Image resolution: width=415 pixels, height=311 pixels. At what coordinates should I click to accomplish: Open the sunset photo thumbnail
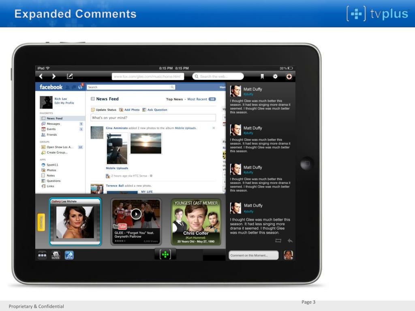[x=146, y=143]
